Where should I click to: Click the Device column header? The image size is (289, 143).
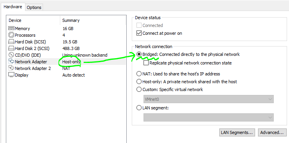coord(15,20)
